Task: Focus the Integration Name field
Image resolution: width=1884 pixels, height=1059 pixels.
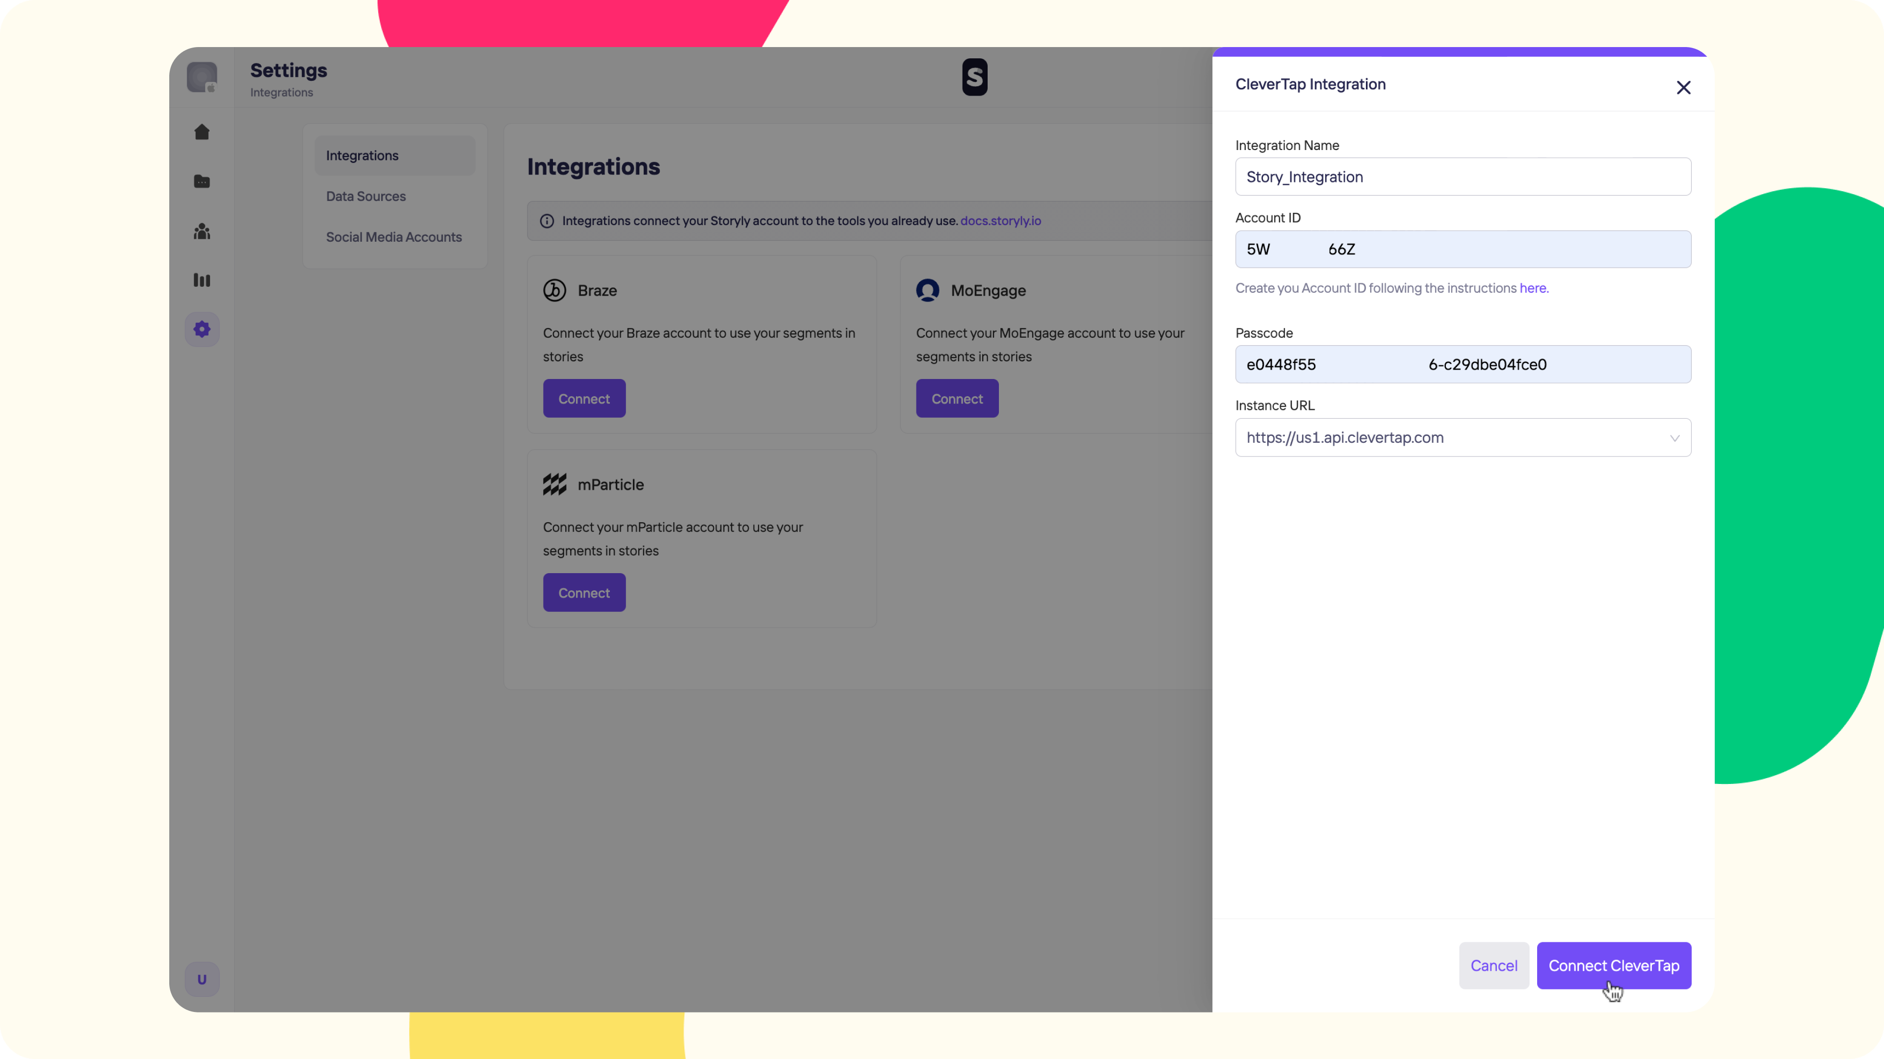Action: [1463, 177]
